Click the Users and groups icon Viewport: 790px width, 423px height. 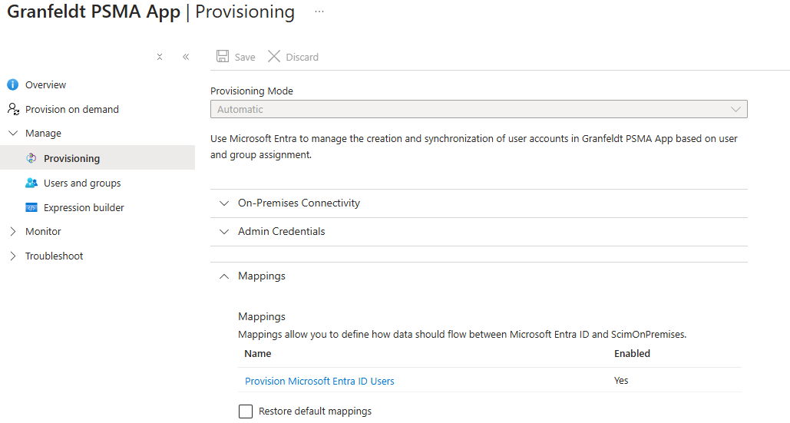(x=31, y=183)
